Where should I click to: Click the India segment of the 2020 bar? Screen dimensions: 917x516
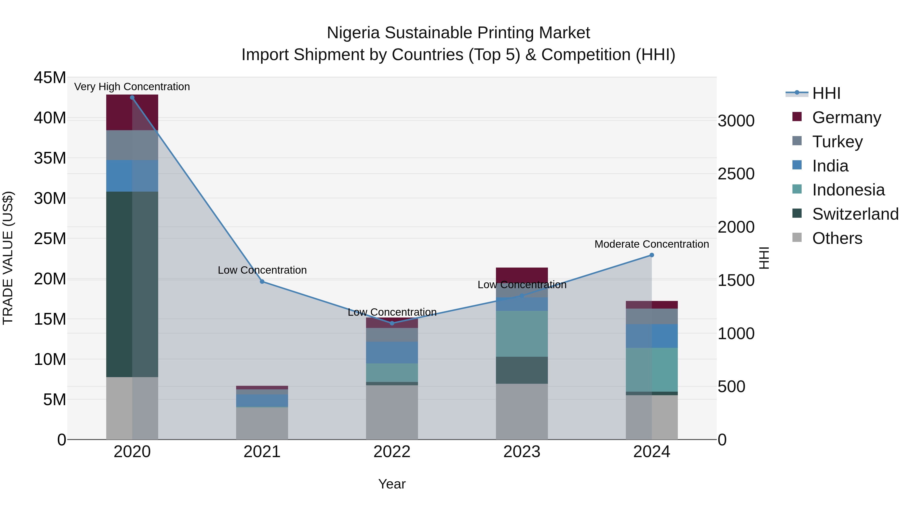[132, 176]
